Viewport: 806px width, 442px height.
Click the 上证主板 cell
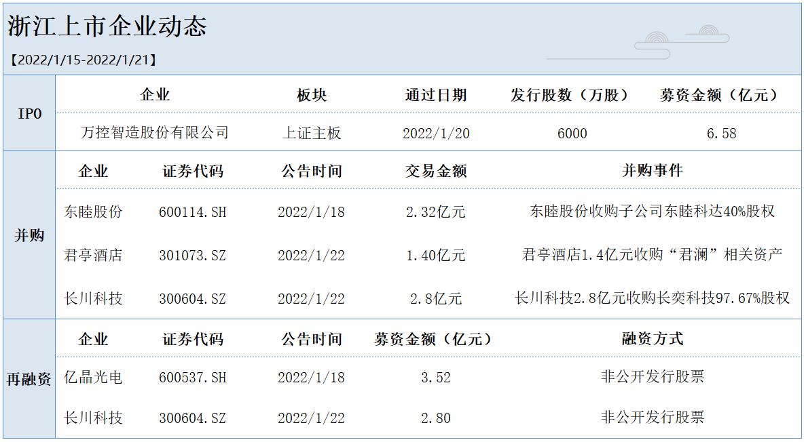[312, 133]
